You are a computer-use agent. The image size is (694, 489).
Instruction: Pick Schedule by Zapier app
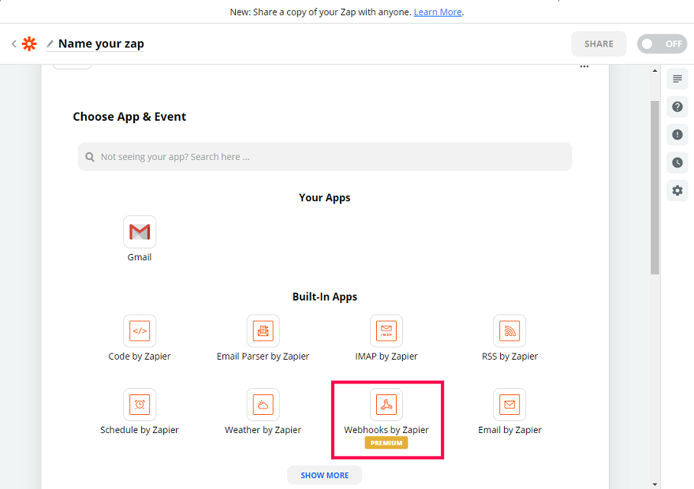pyautogui.click(x=140, y=405)
